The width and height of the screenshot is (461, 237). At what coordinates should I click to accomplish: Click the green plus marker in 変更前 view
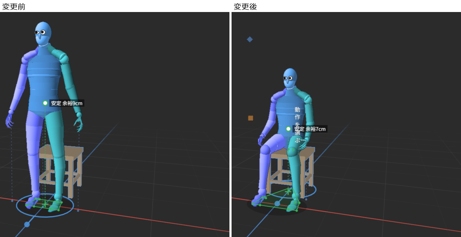click(x=45, y=204)
